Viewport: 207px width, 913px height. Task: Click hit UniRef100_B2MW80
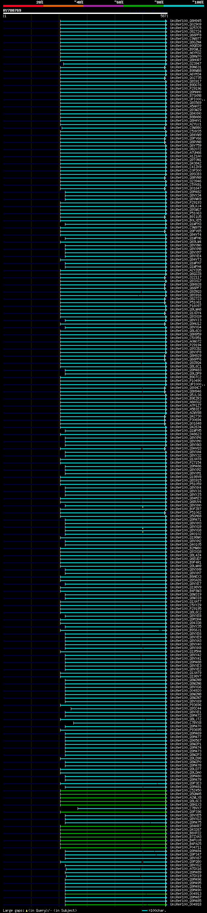point(185,548)
